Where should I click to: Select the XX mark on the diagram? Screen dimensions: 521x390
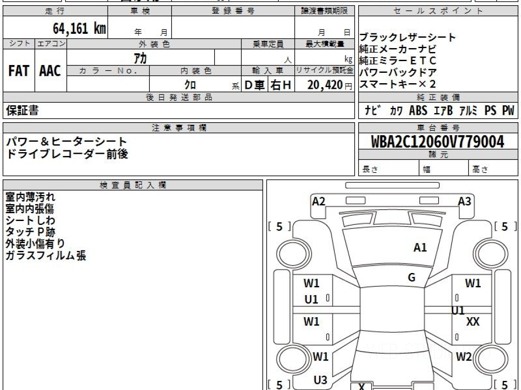[473, 322]
